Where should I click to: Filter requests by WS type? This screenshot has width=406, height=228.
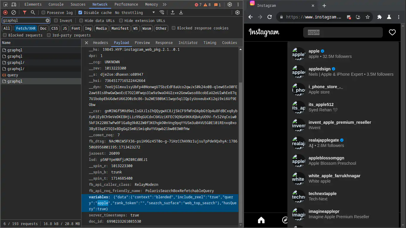click(136, 28)
